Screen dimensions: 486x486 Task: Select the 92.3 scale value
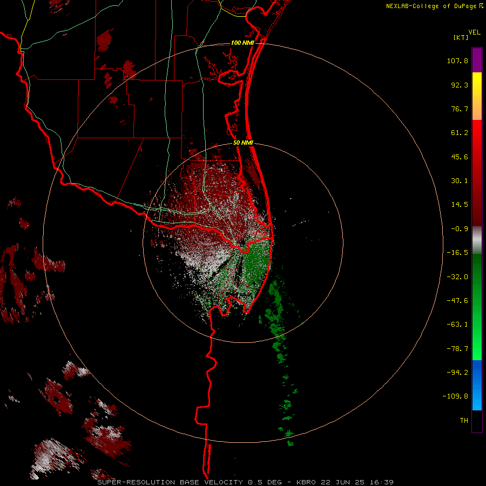460,85
